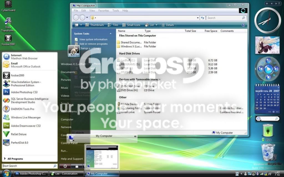Select DVD Drive (H:)
The image size is (284, 177).
[x=128, y=90]
